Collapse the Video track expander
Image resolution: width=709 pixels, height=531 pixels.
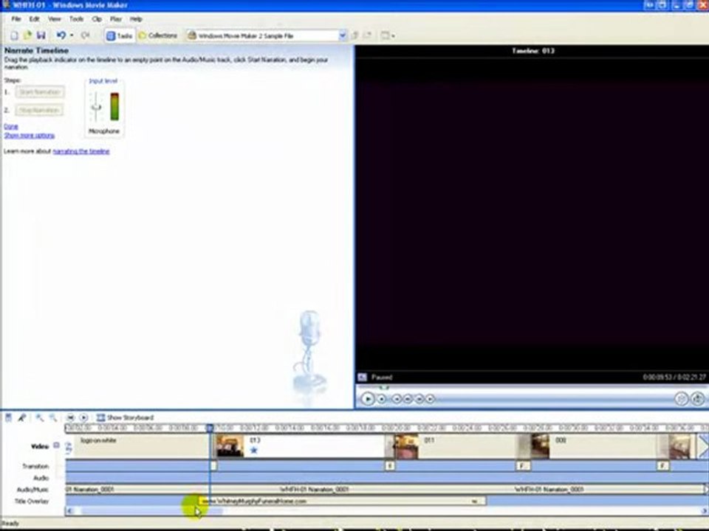point(57,445)
